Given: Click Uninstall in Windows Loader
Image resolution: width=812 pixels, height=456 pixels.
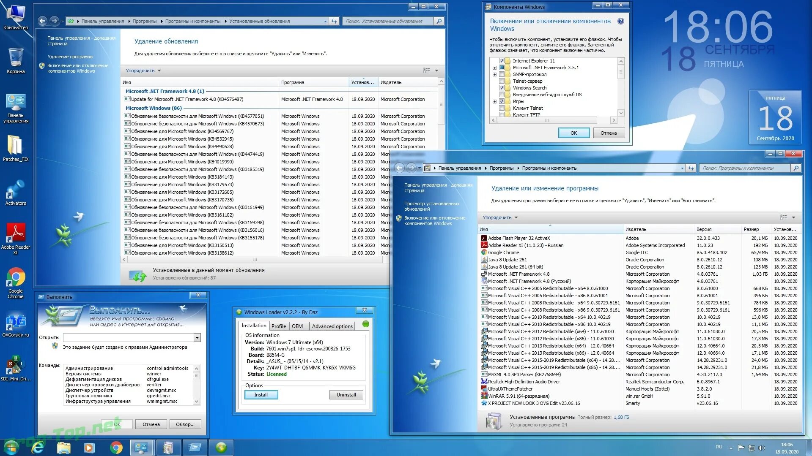Looking at the screenshot, I should 346,395.
